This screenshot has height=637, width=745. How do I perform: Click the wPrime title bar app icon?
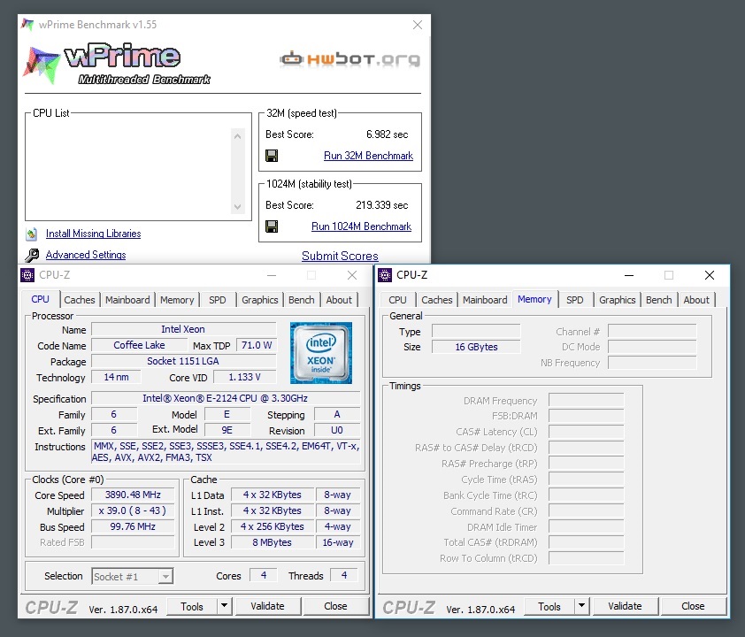[x=27, y=25]
